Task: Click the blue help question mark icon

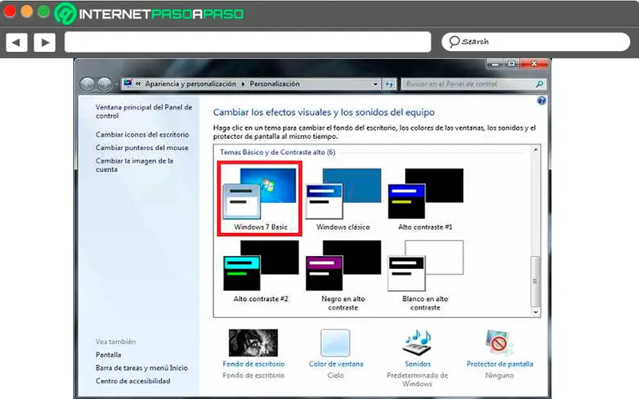Action: tap(542, 101)
